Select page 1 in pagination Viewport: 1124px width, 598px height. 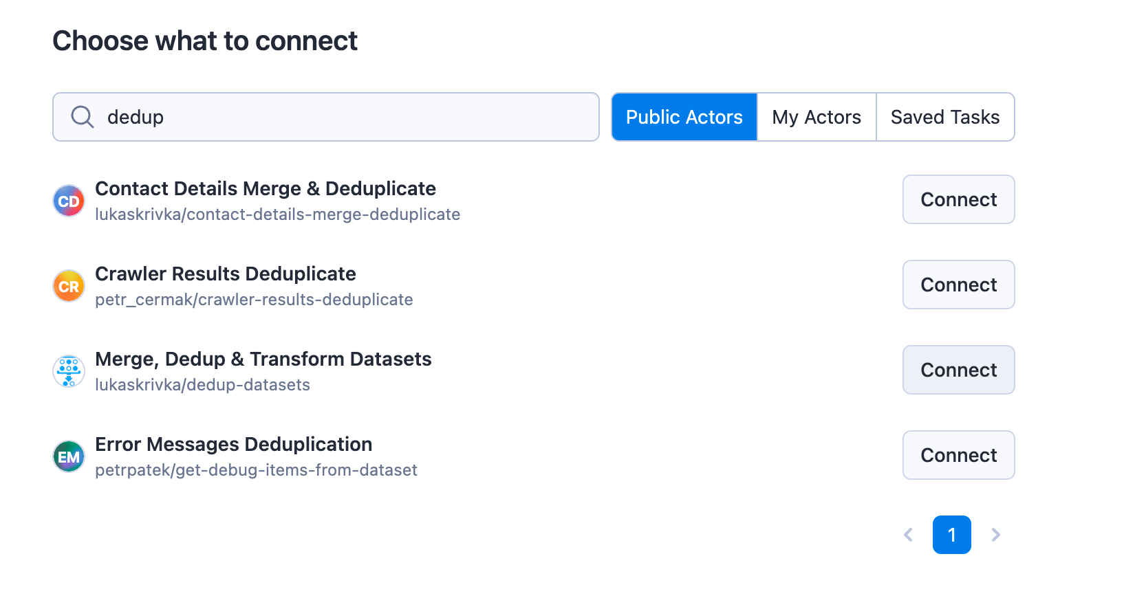click(x=952, y=535)
